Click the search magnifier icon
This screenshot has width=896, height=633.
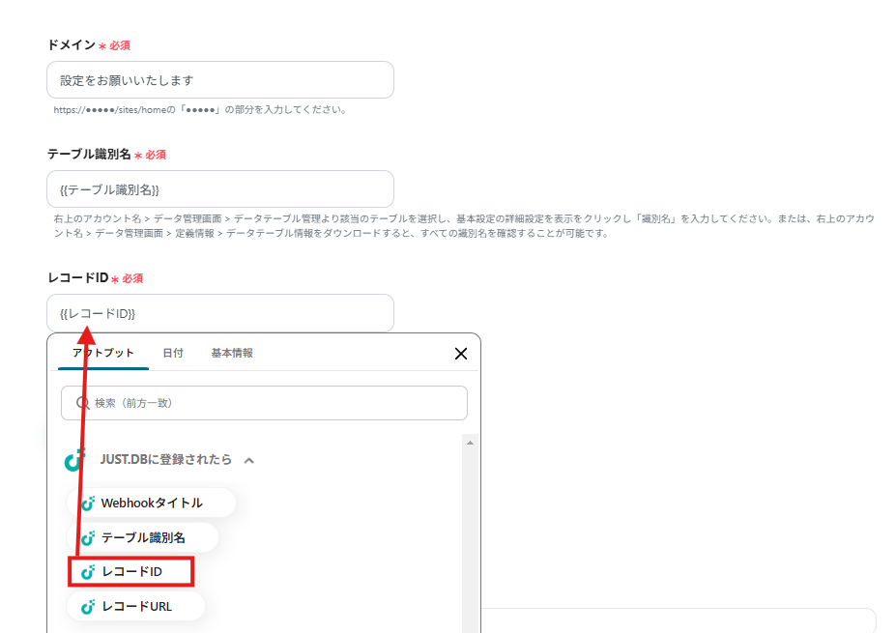[79, 402]
